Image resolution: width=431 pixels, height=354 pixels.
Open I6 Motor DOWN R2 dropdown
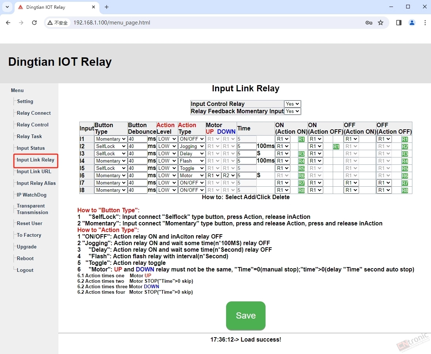tap(229, 175)
